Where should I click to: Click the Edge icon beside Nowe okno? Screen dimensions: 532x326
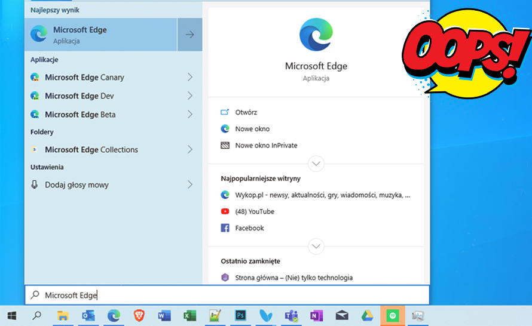[x=225, y=129]
